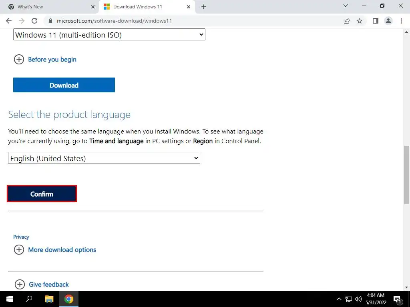The height and width of the screenshot is (307, 410).
Task: Expand the Before you begin section
Action: (45, 60)
